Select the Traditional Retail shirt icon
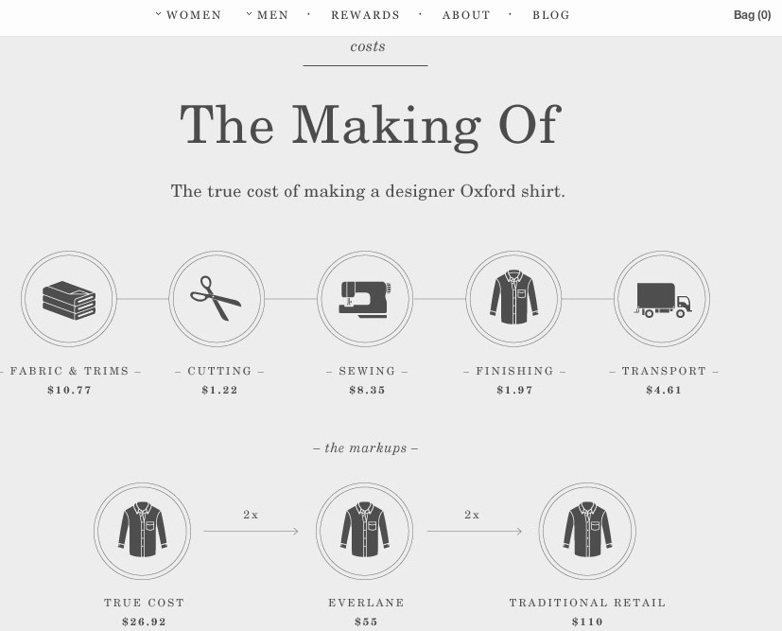Image resolution: width=782 pixels, height=631 pixels. tap(587, 531)
